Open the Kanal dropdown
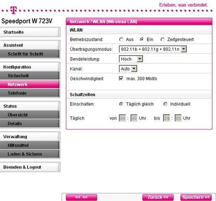Screen dimensions: 216x201 (x=128, y=69)
